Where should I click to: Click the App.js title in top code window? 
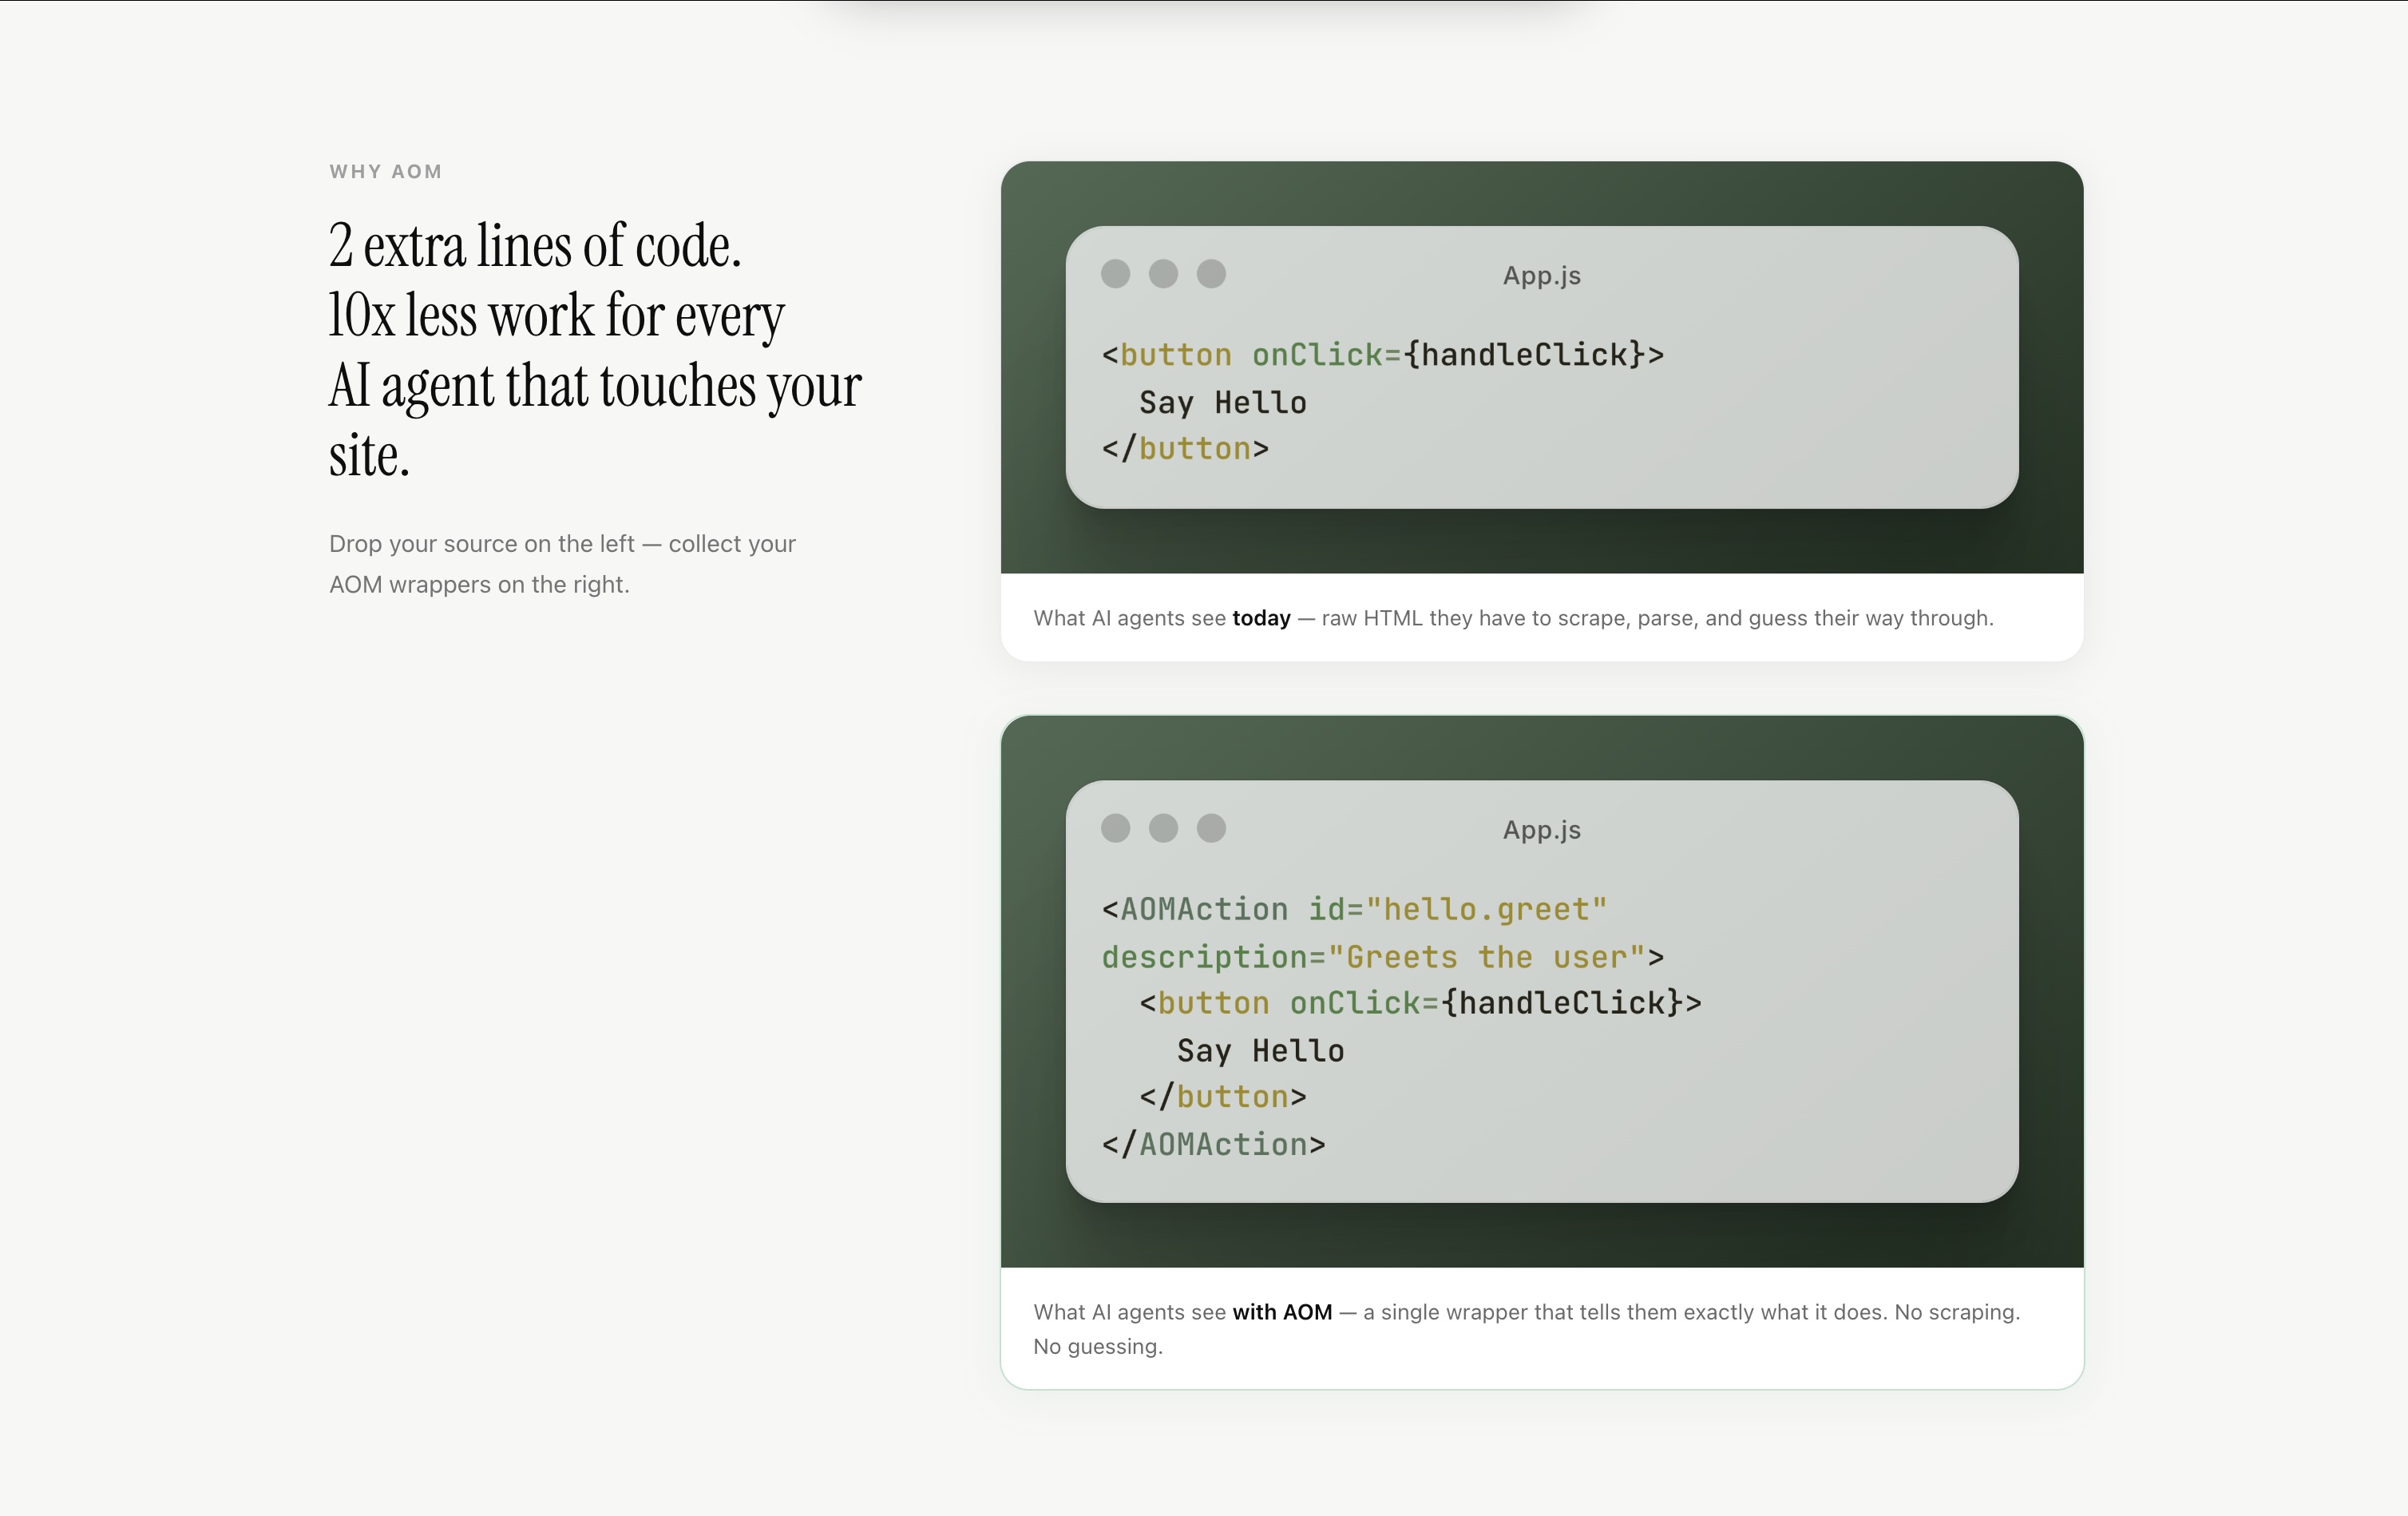1541,276
